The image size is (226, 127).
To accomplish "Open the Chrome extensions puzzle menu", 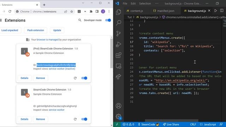I will [x=91, y=12].
